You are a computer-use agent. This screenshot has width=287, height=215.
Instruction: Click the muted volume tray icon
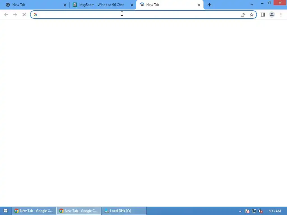(260, 211)
